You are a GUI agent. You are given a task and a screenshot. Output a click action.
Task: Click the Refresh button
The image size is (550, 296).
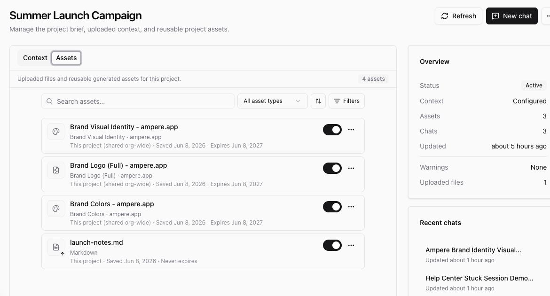(458, 16)
